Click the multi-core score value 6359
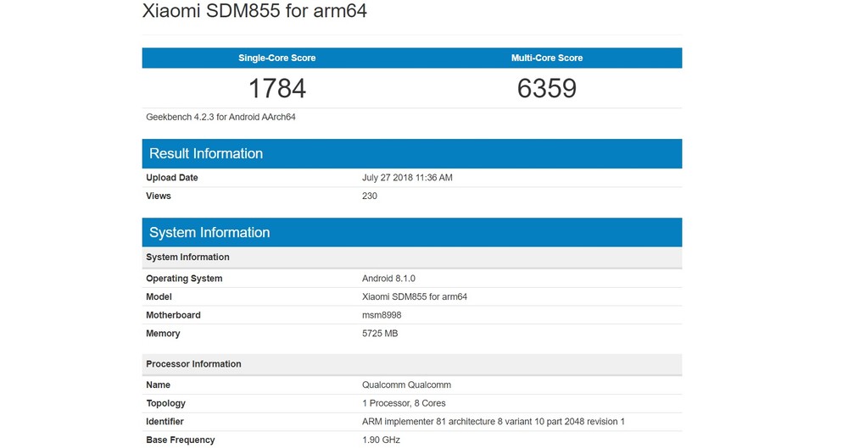848x448 pixels. tap(547, 88)
